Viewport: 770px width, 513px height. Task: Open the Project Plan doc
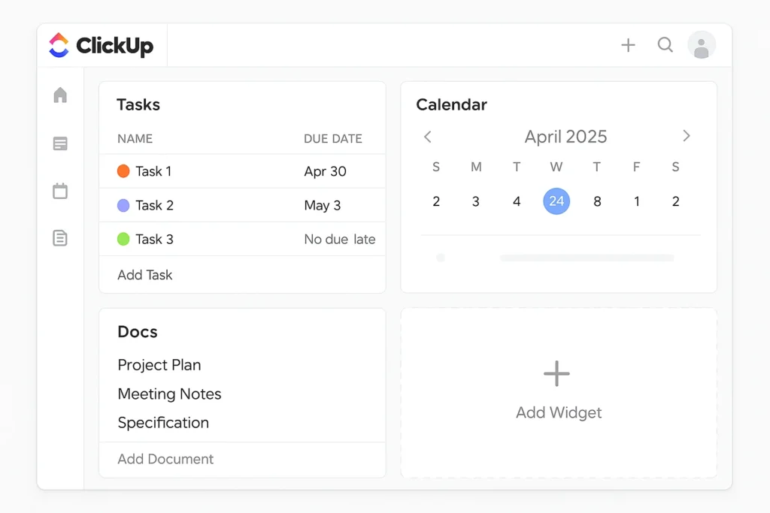(159, 365)
